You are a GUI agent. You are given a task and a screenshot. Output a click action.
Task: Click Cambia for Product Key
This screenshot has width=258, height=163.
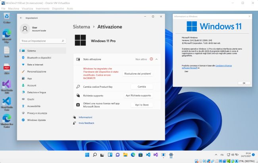coord(142,87)
